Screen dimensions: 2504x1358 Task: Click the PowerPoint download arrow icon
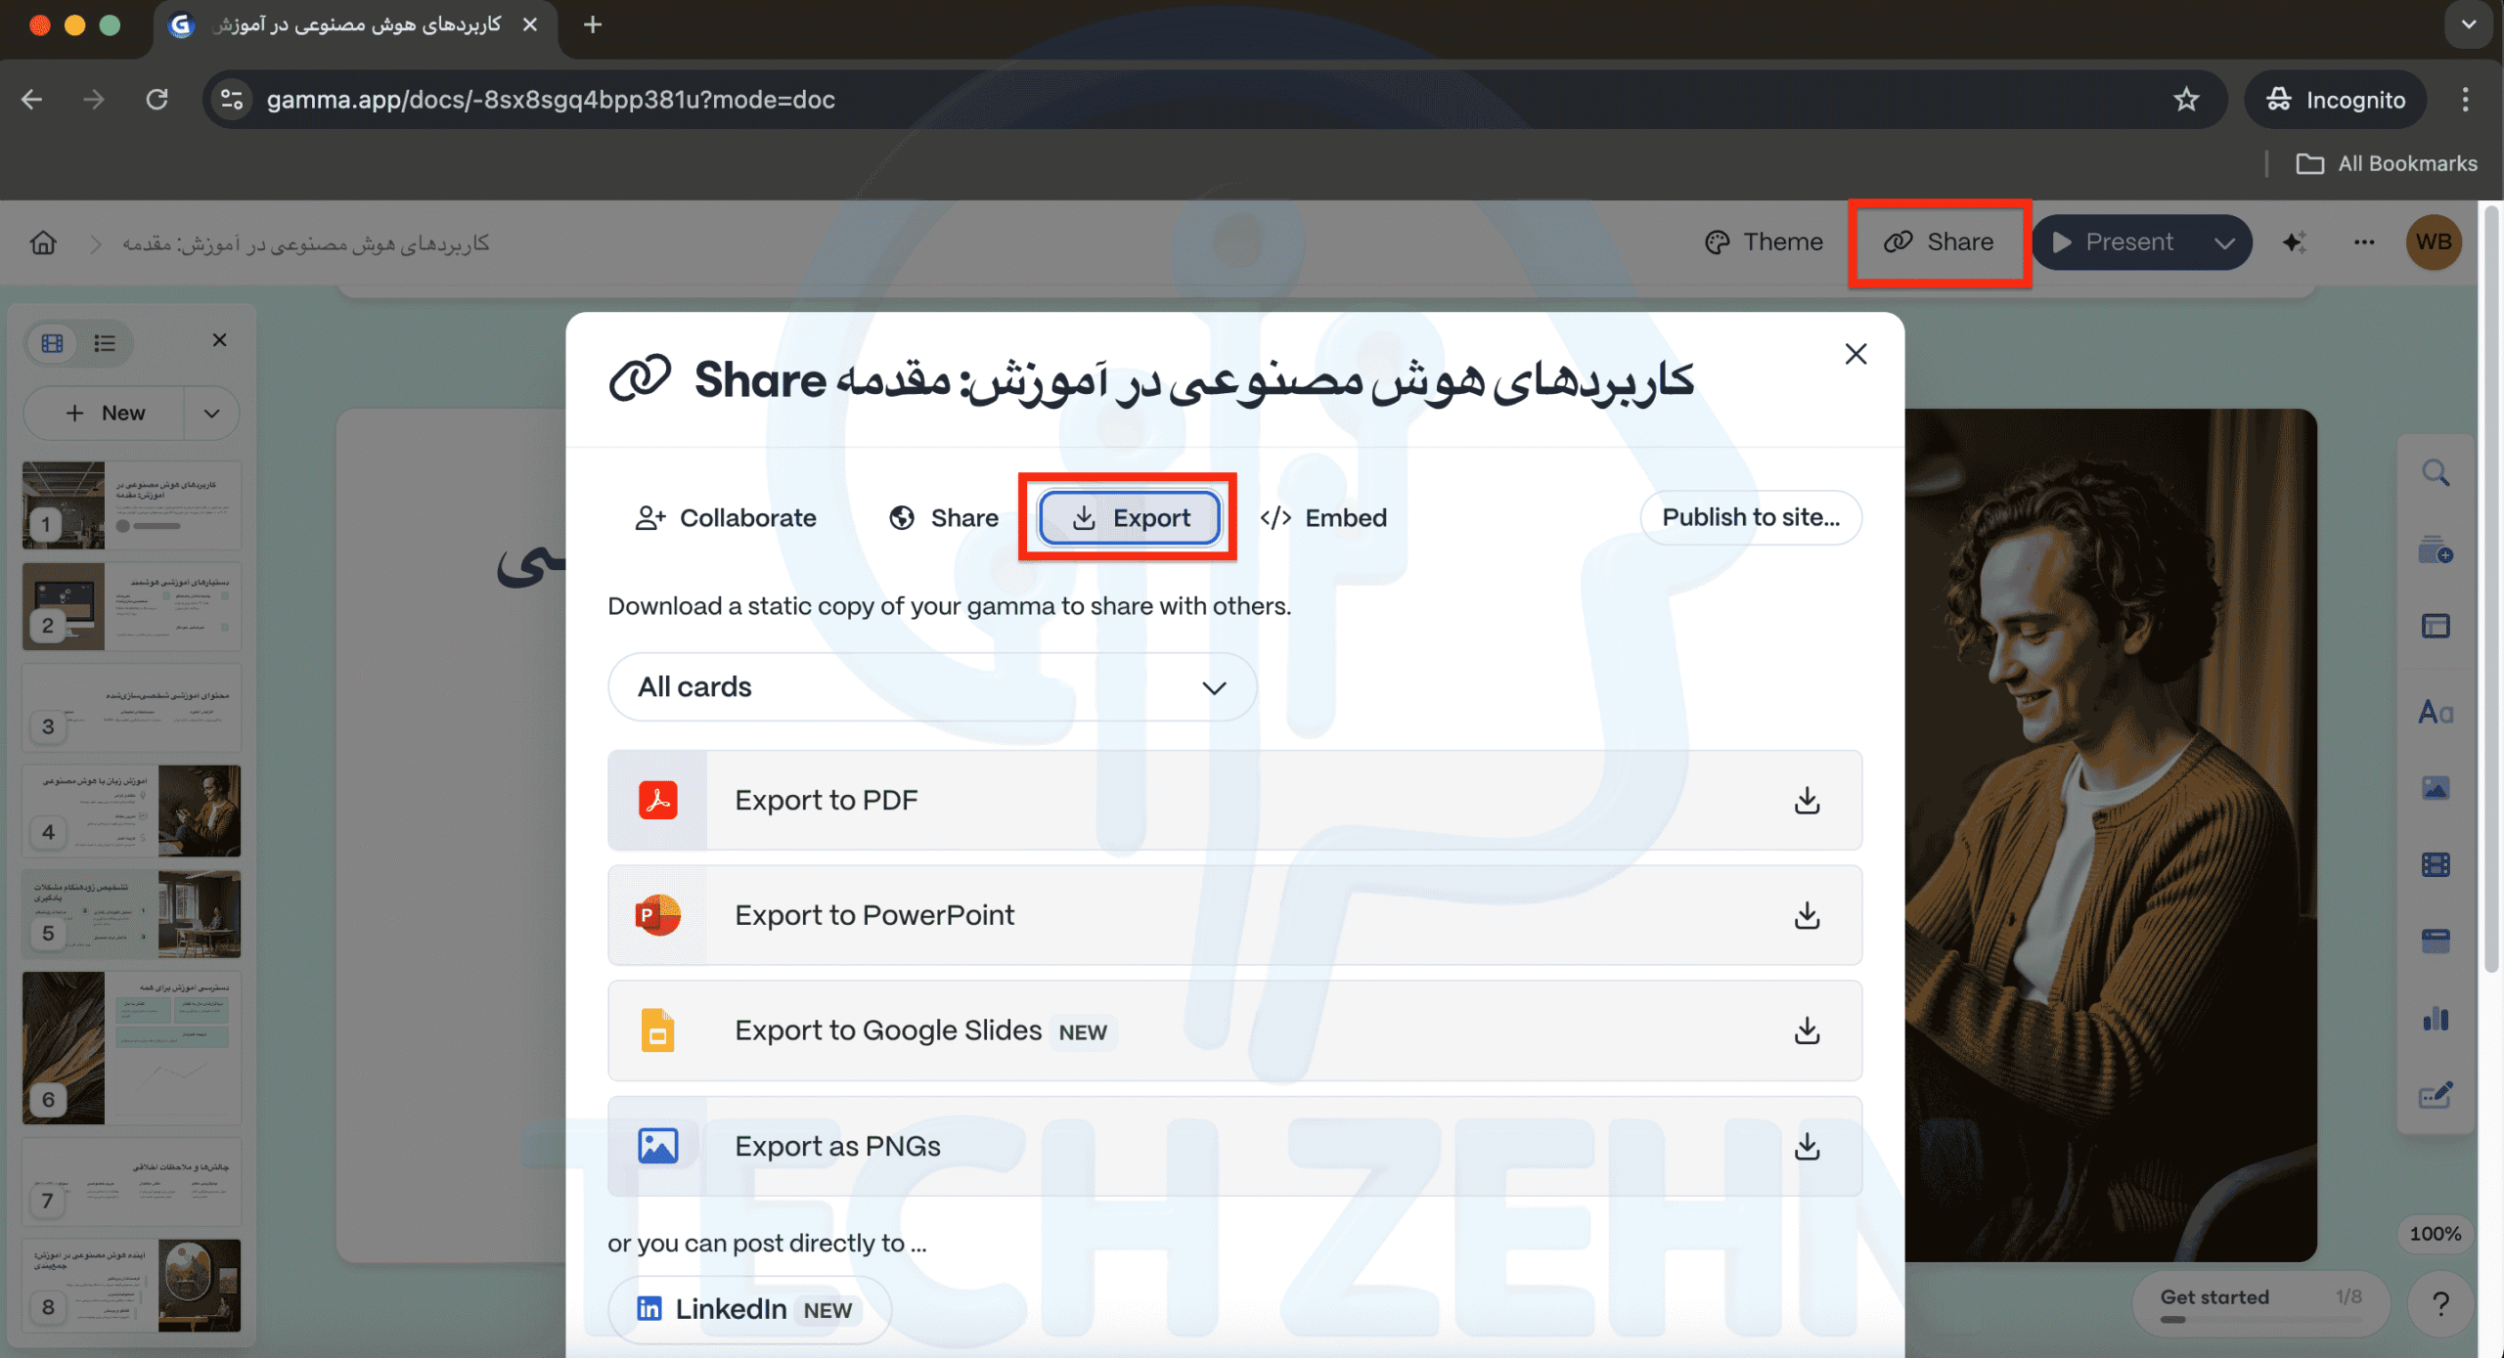[x=1807, y=916]
